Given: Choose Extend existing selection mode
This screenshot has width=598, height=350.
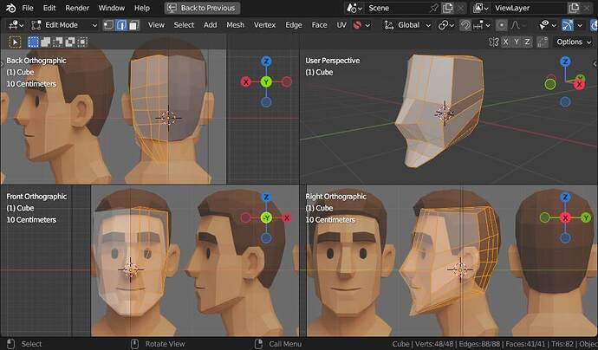Looking at the screenshot, I should [x=45, y=42].
